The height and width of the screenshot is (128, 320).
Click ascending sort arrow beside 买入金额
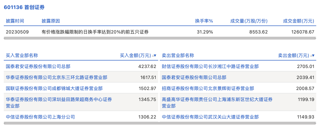pyautogui.click(x=153, y=56)
